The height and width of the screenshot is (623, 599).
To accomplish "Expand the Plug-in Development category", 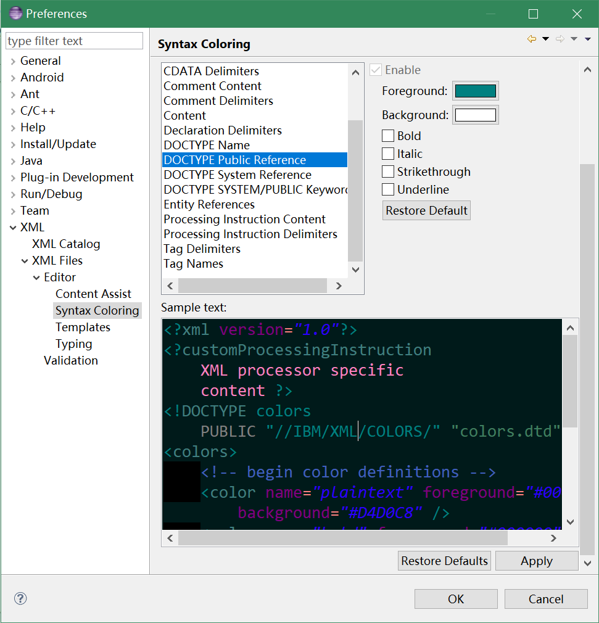I will (13, 178).
